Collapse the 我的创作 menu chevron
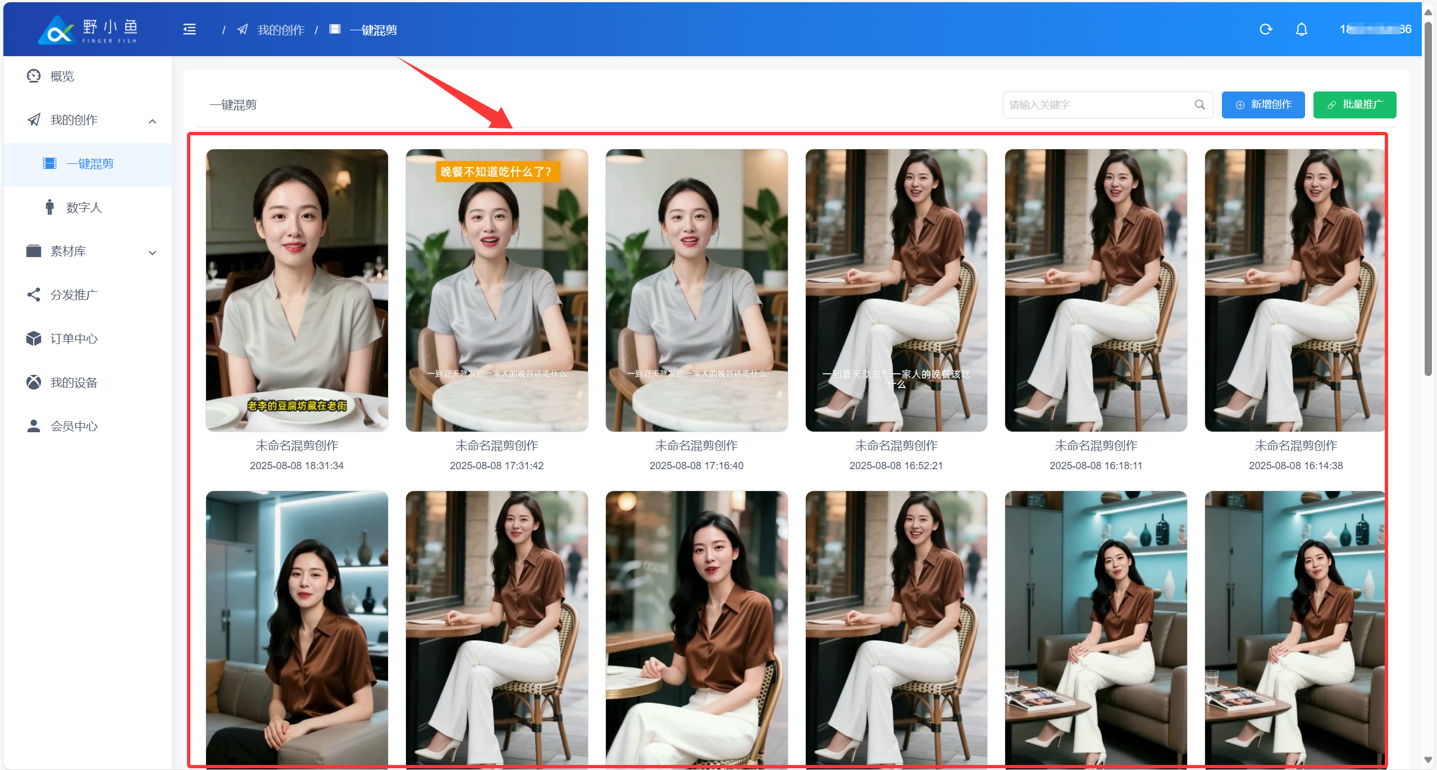 152,121
